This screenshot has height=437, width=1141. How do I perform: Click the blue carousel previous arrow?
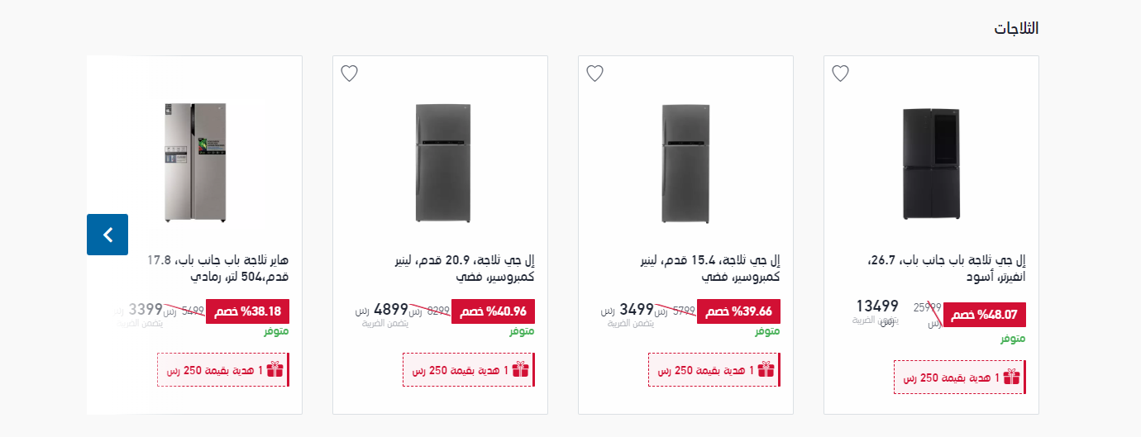coord(107,235)
